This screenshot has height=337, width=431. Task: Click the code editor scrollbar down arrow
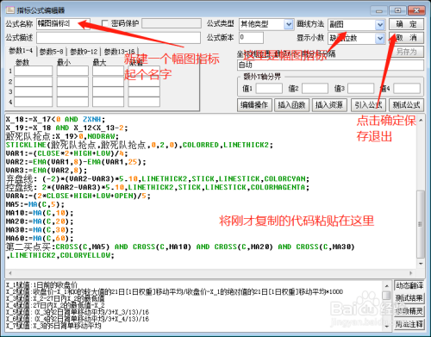(x=421, y=264)
